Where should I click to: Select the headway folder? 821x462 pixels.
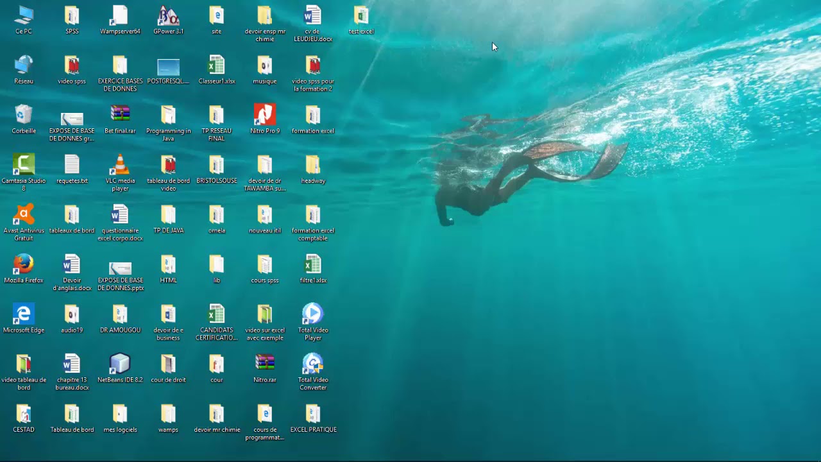pos(313,169)
